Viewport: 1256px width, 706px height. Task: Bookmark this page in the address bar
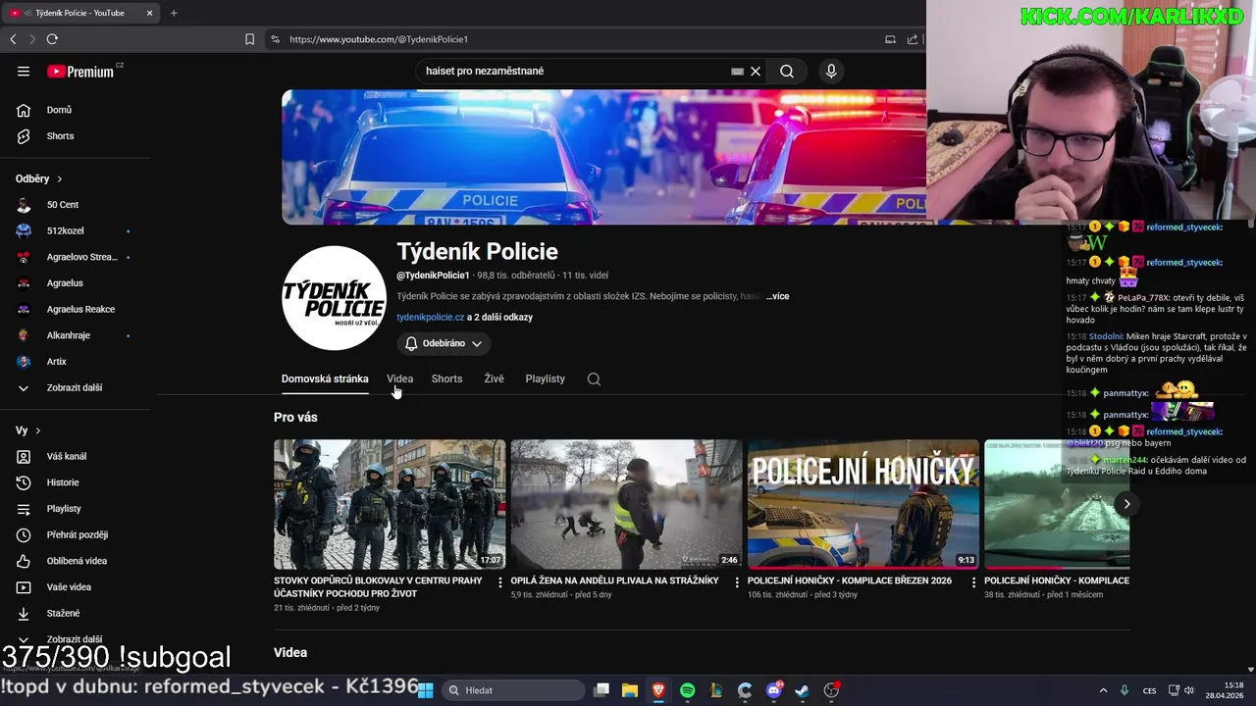pos(249,39)
